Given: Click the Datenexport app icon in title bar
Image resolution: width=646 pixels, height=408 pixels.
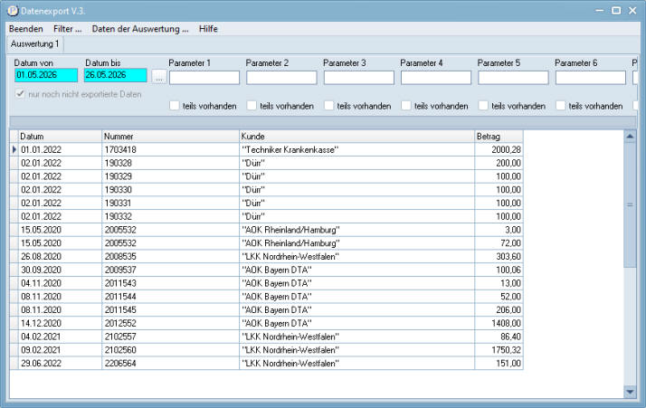Looking at the screenshot, I should (x=13, y=11).
